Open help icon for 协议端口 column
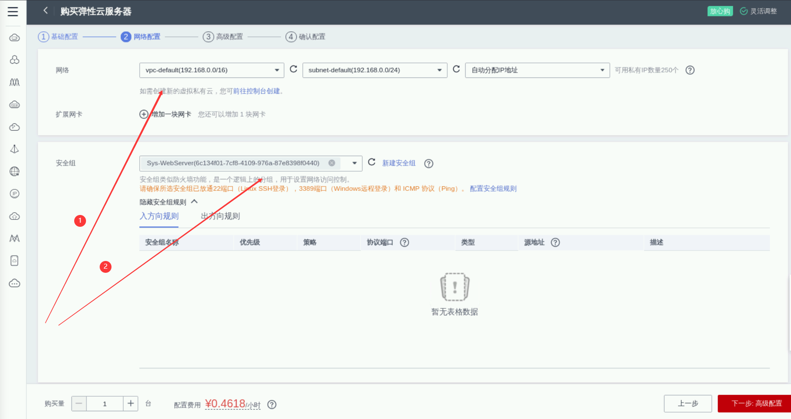The width and height of the screenshot is (791, 419). (405, 242)
